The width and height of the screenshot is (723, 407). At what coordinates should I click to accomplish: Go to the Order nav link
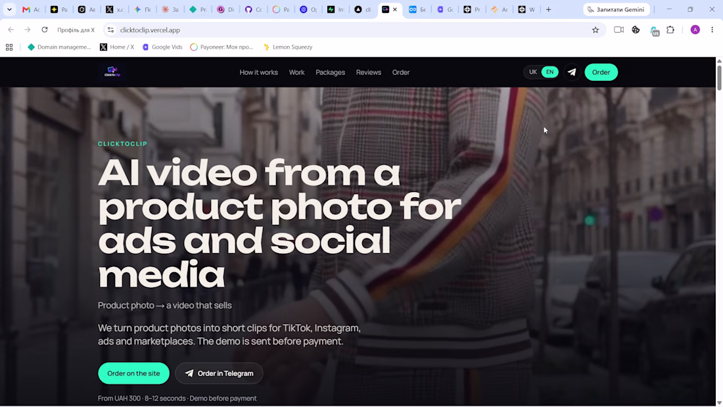401,72
